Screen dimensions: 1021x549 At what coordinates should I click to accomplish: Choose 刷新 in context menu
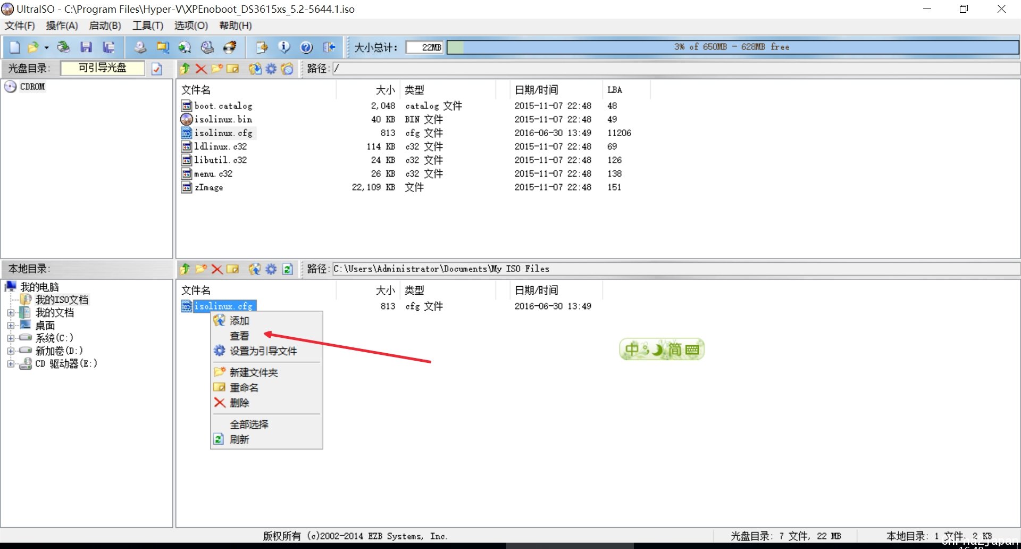coord(266,439)
